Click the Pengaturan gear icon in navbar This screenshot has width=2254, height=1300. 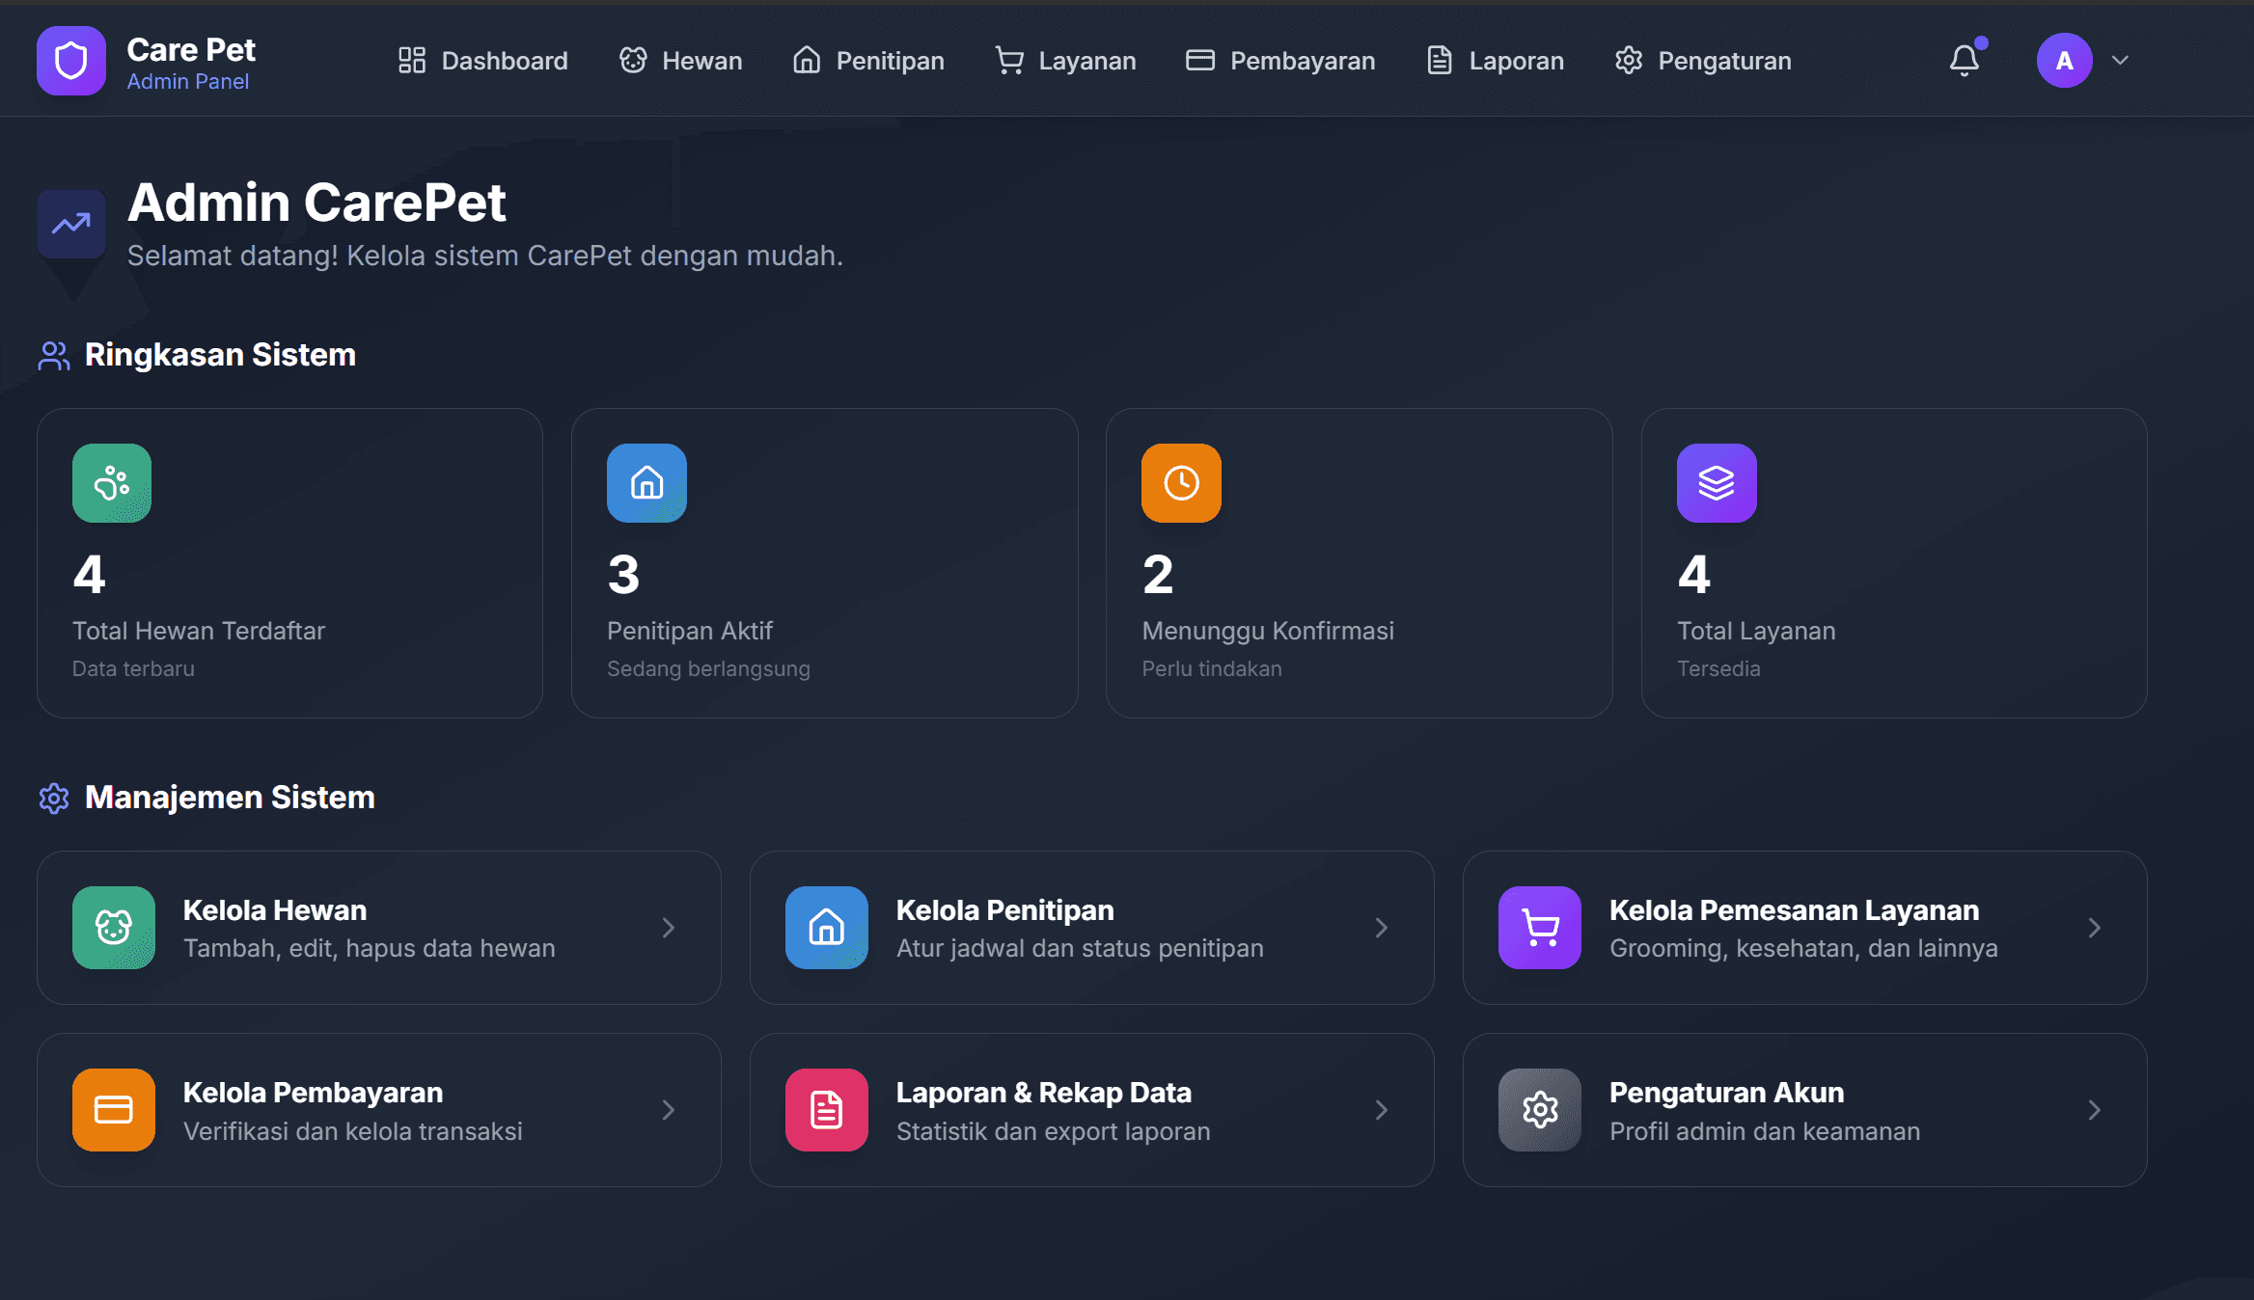(1629, 61)
